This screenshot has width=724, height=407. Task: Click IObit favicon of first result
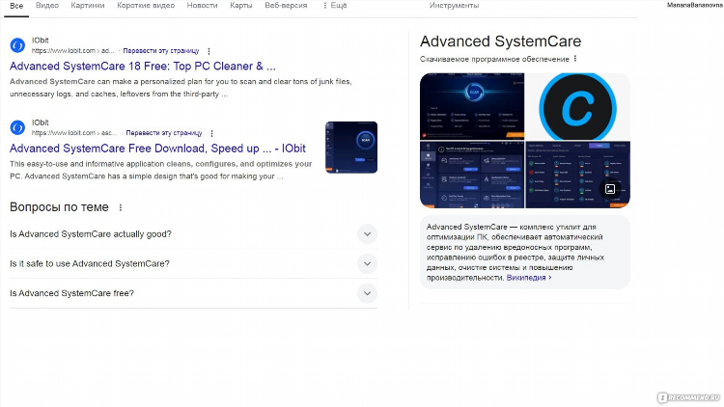[x=17, y=45]
